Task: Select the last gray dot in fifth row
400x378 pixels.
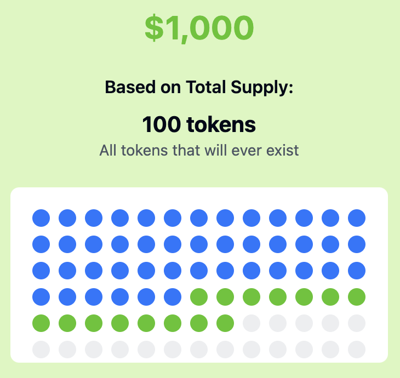Action: (357, 323)
